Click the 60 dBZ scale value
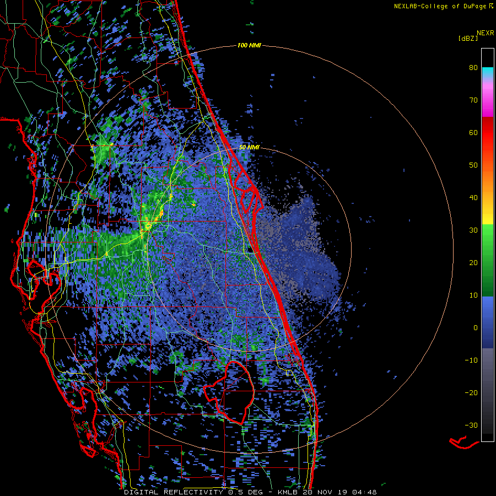 click(473, 132)
